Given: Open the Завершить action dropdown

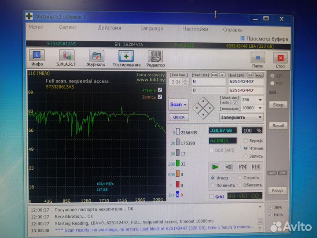Looking at the screenshot, I should pyautogui.click(x=260, y=118).
